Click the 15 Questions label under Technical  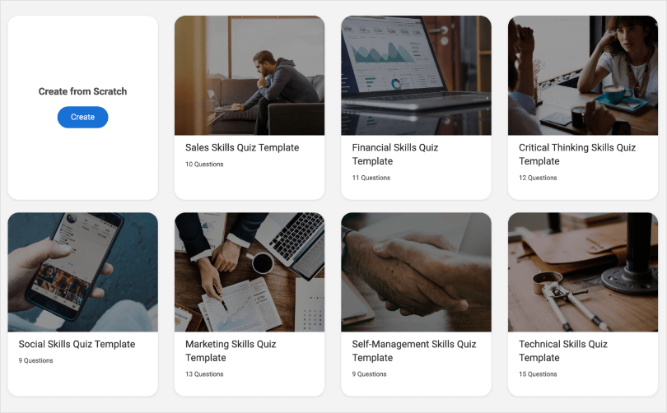pyautogui.click(x=538, y=374)
